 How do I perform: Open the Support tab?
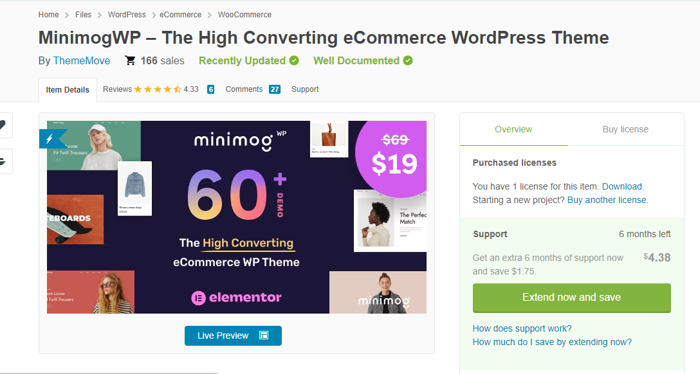click(304, 89)
